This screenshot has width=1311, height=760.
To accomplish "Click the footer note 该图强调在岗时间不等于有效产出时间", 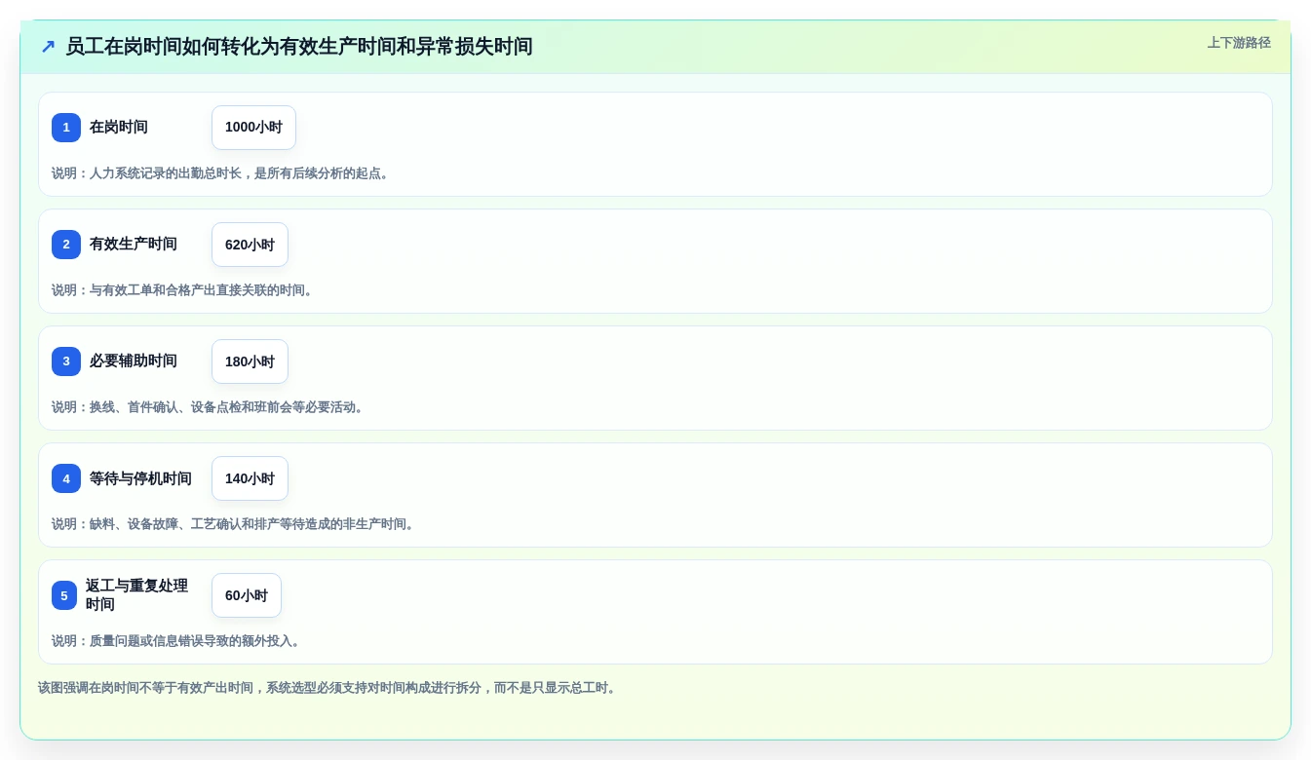I will 329,688.
